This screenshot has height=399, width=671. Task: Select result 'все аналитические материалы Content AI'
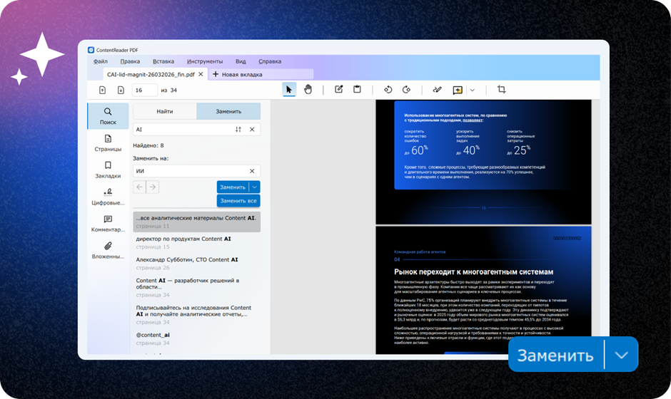(196, 222)
